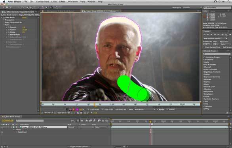
Task: Click the take snapshot camera icon in viewer
Action: point(68,113)
